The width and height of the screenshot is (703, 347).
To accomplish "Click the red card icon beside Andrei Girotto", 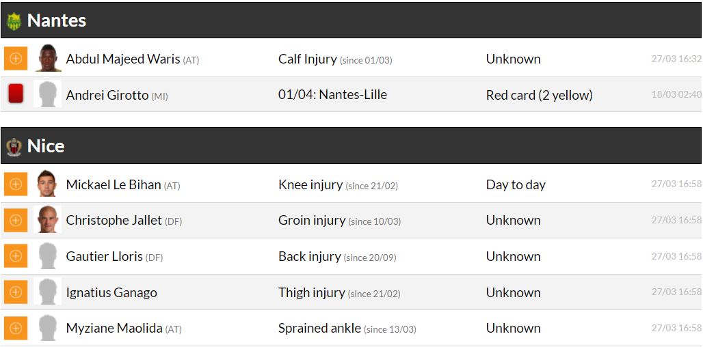I will (16, 94).
